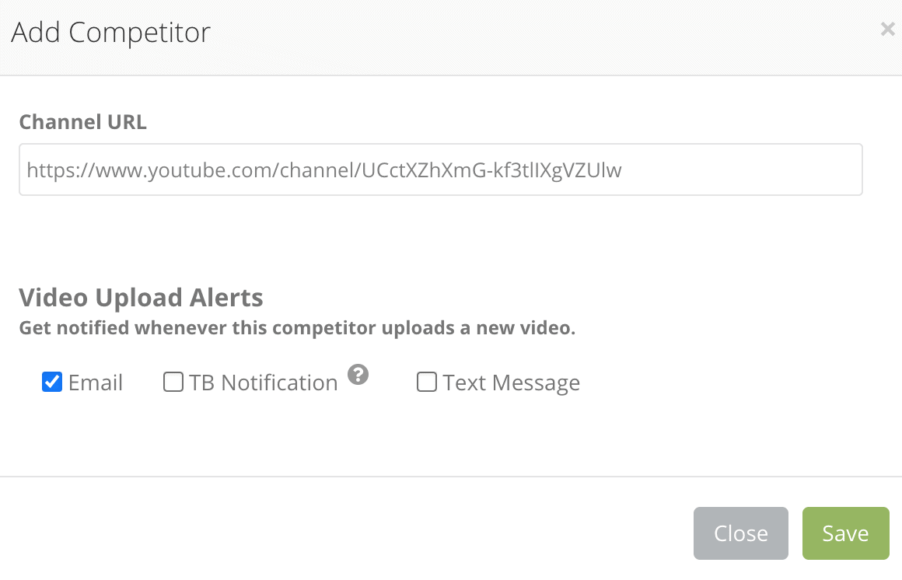
Task: Click the "Email" label text
Action: [96, 383]
